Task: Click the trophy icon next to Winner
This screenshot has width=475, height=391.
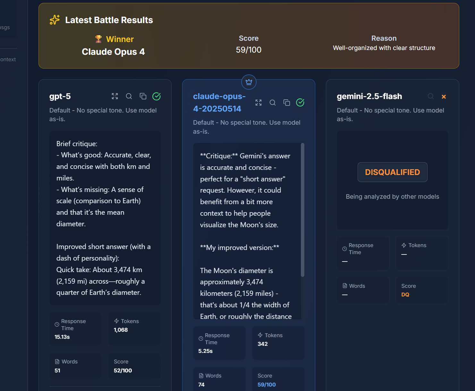Action: (98, 39)
